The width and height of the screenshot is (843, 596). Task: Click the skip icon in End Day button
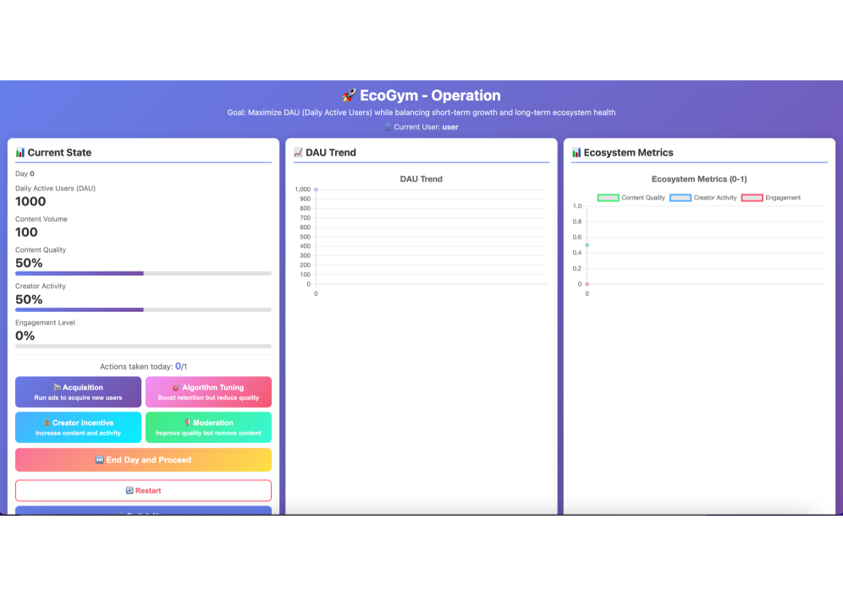[100, 460]
